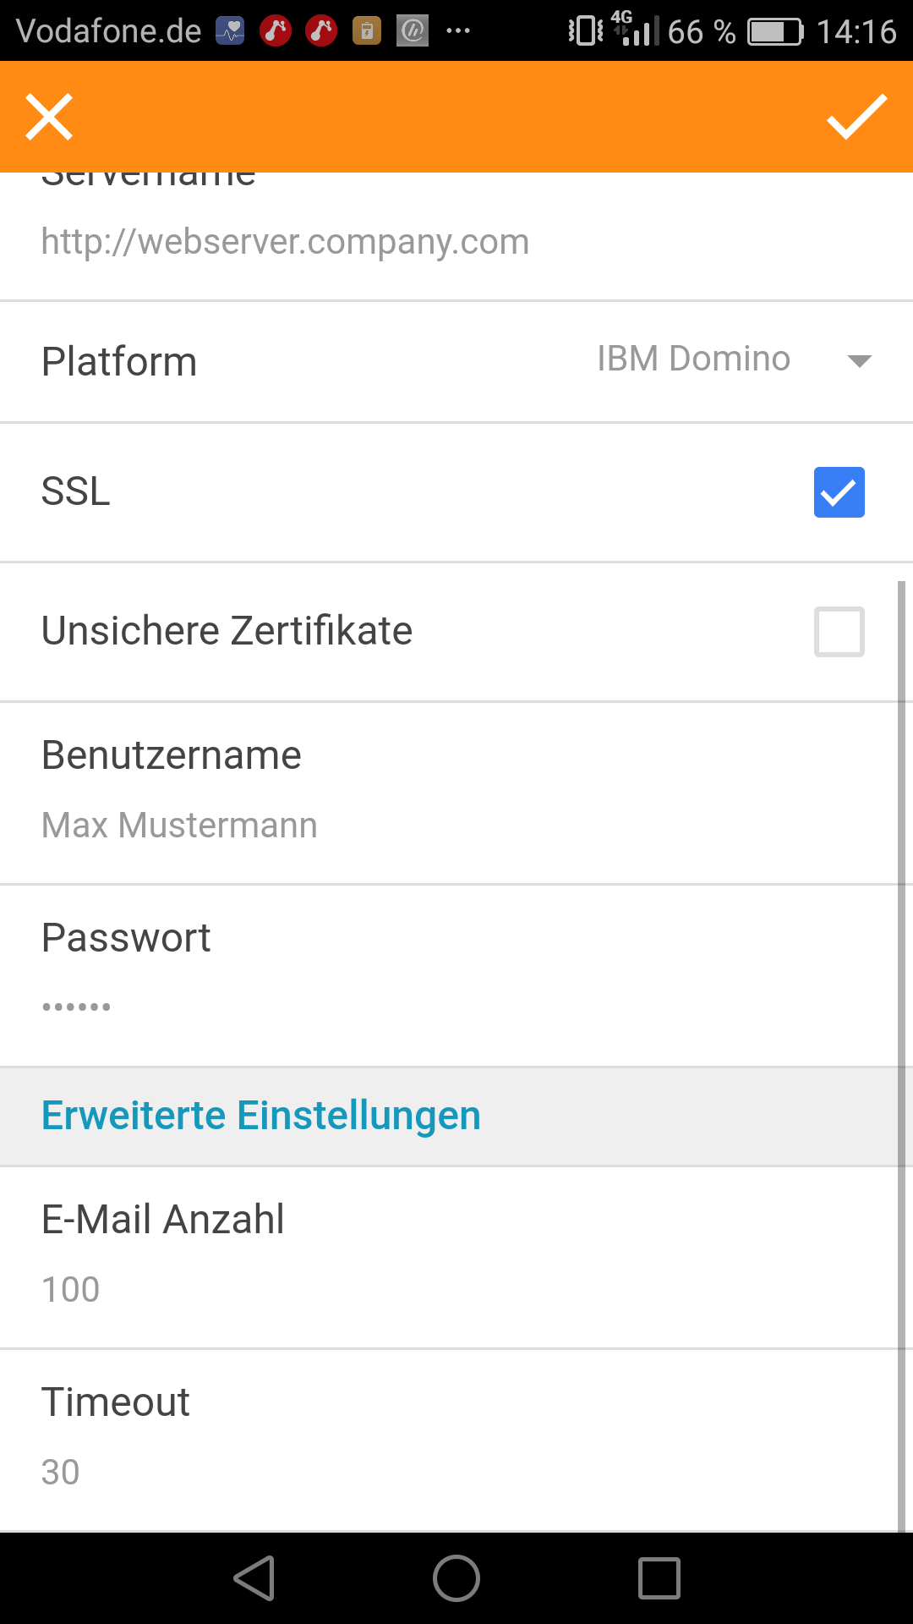Tap the battery icon in status bar
This screenshot has height=1624, width=913.
pyautogui.click(x=774, y=32)
